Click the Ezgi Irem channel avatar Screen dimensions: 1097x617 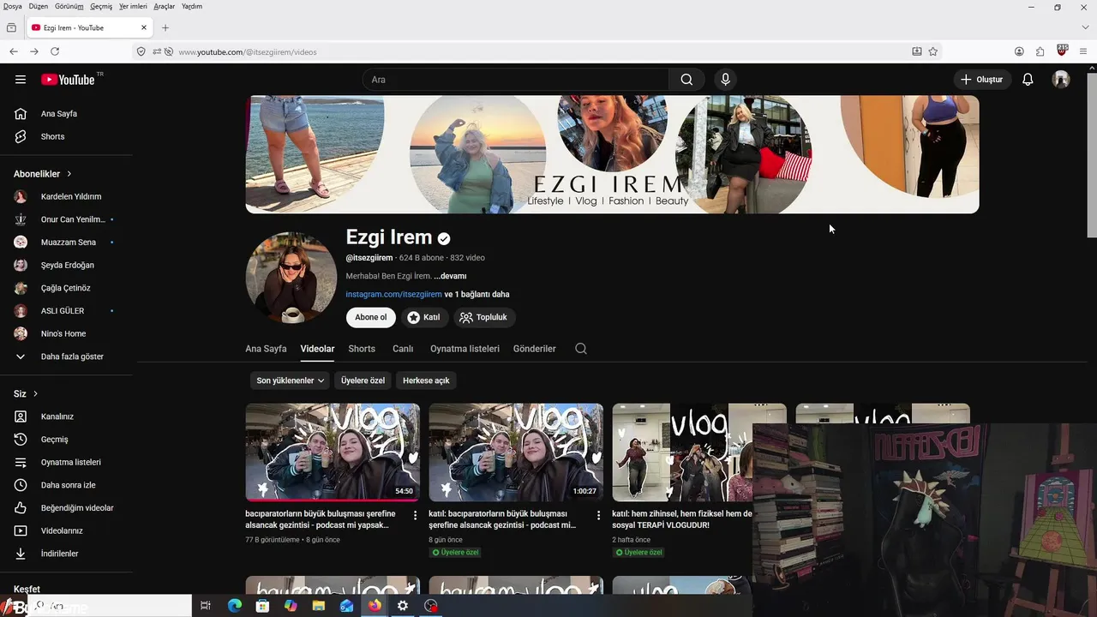point(291,278)
